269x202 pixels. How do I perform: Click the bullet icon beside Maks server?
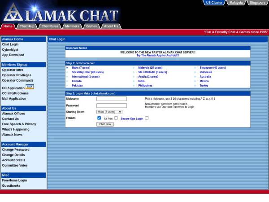click(67, 68)
